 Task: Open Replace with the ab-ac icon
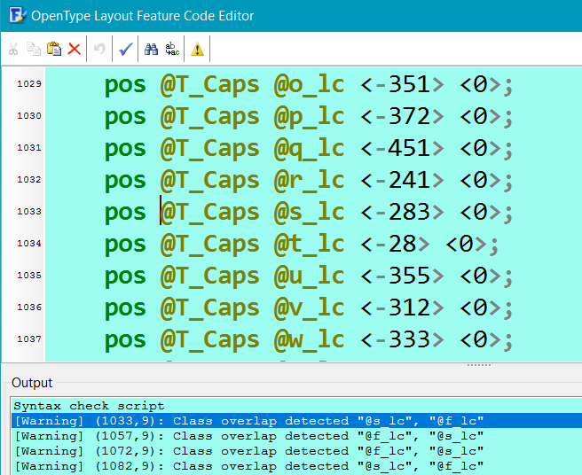coord(172,49)
